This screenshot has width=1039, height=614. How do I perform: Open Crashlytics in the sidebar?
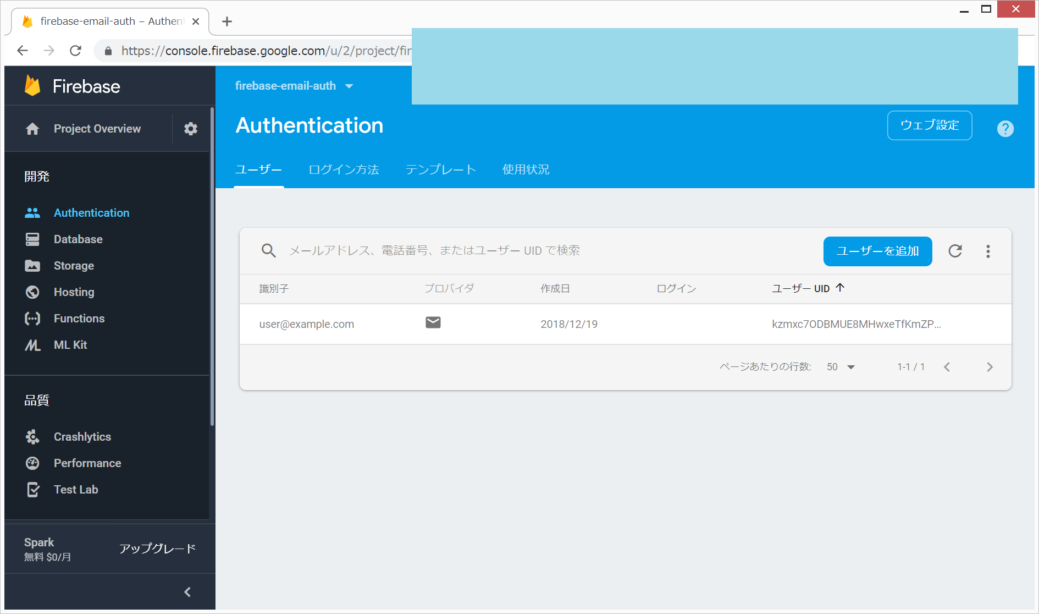coord(82,437)
